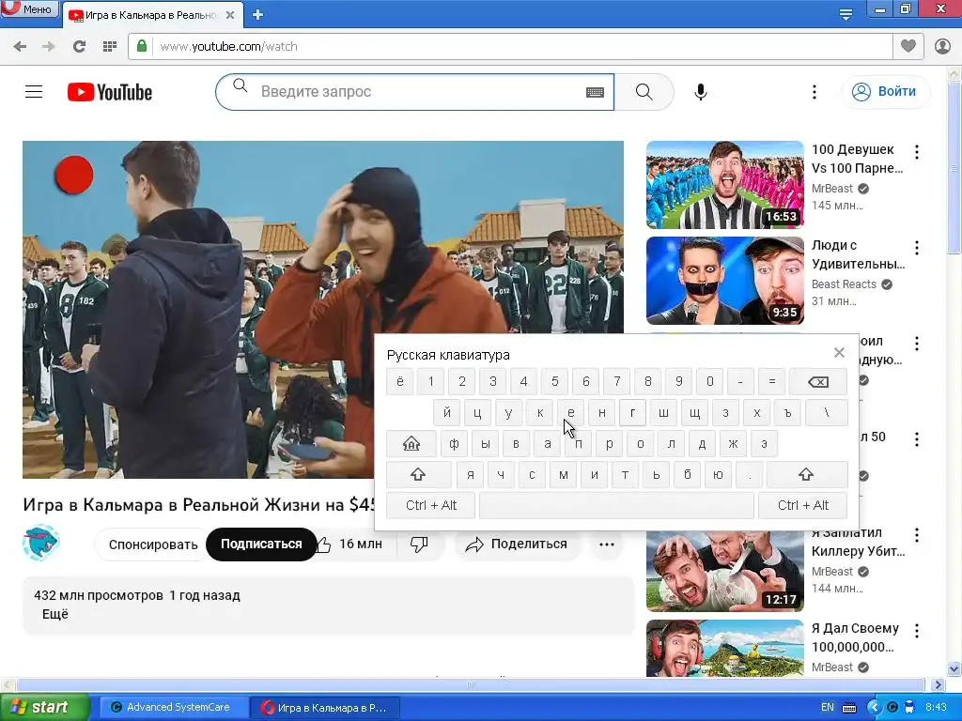Dislike the video with thumbs down
The width and height of the screenshot is (962, 721).
click(419, 545)
